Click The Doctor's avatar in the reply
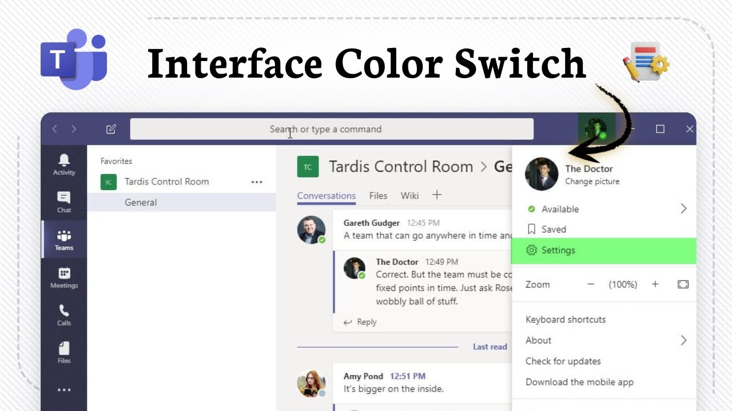The image size is (732, 411). (x=355, y=268)
